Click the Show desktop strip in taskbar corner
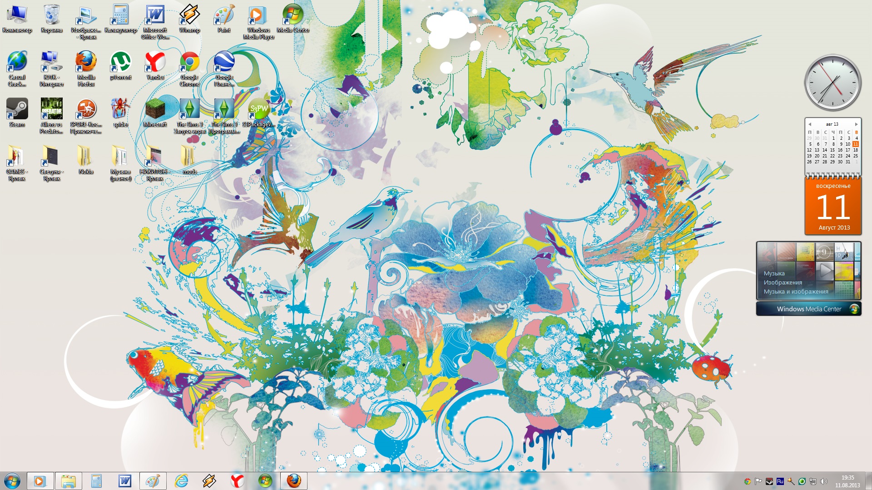The height and width of the screenshot is (490, 872). (868, 481)
